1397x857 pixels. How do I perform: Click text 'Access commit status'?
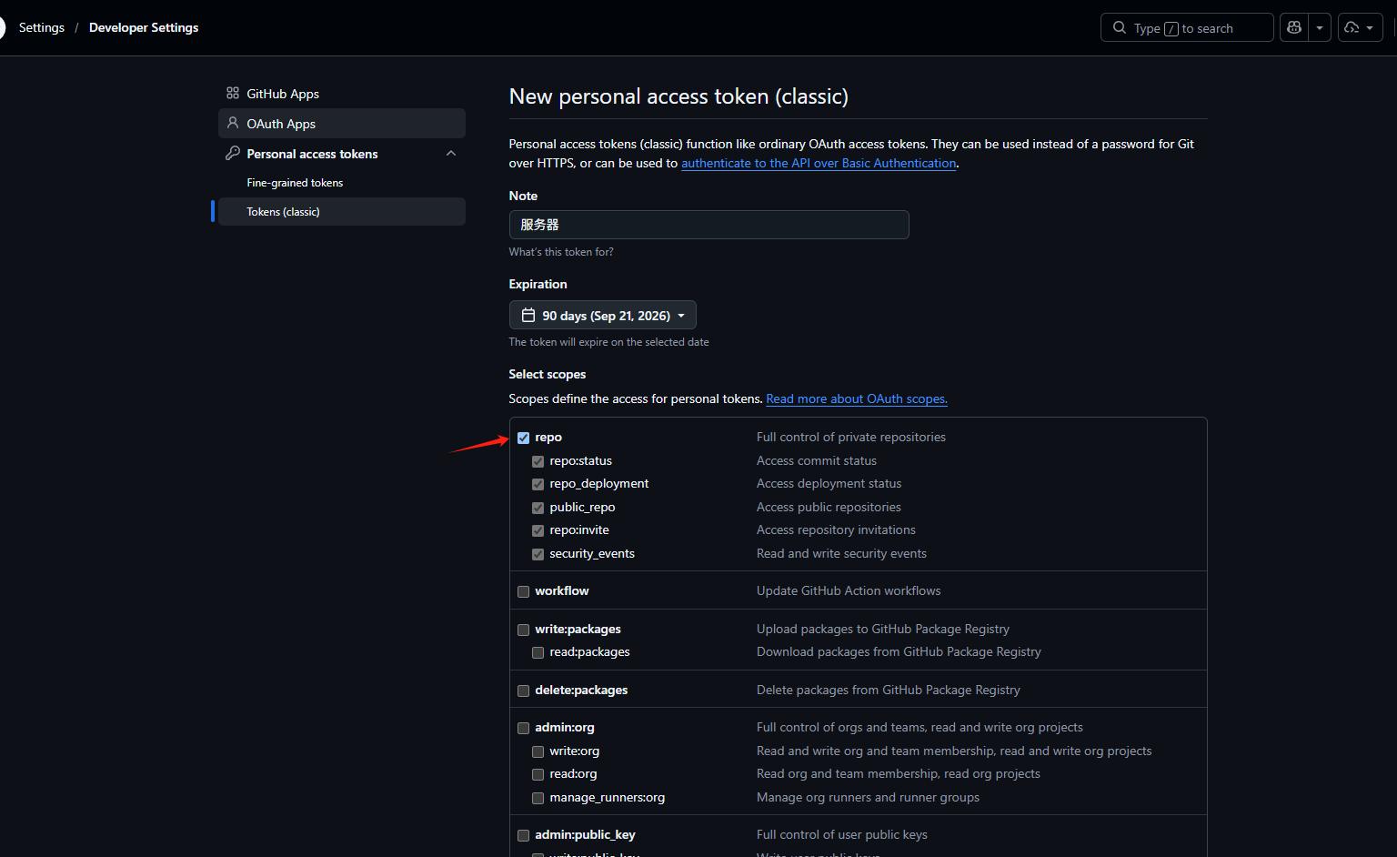coord(817,460)
